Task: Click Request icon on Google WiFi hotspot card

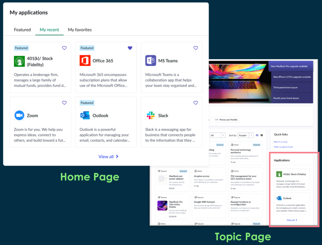Action: (x=196, y=198)
